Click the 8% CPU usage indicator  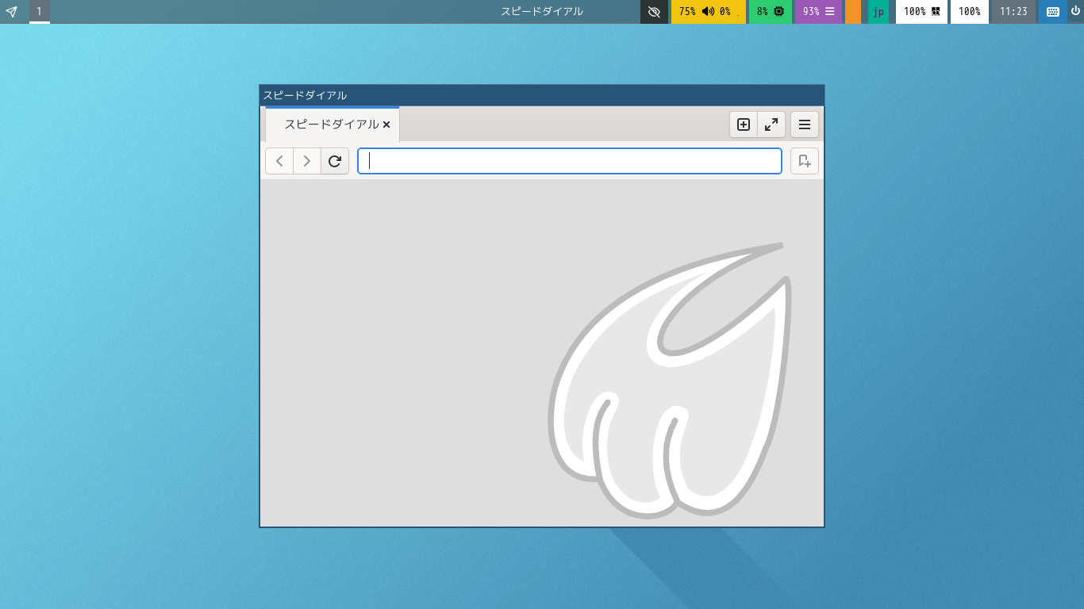(770, 12)
